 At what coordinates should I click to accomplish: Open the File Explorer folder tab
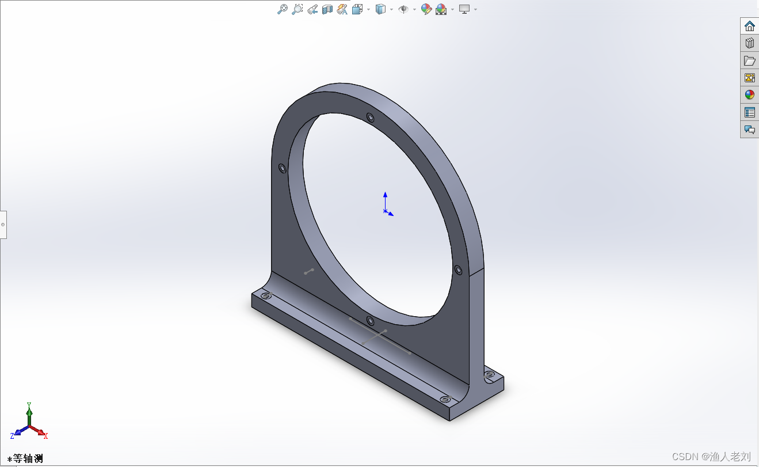(749, 60)
